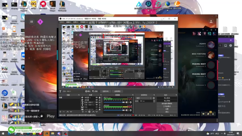Viewport: 242px width, 136px height.
Task: Open 视图(V) menu in OBS
Action: click(76, 22)
